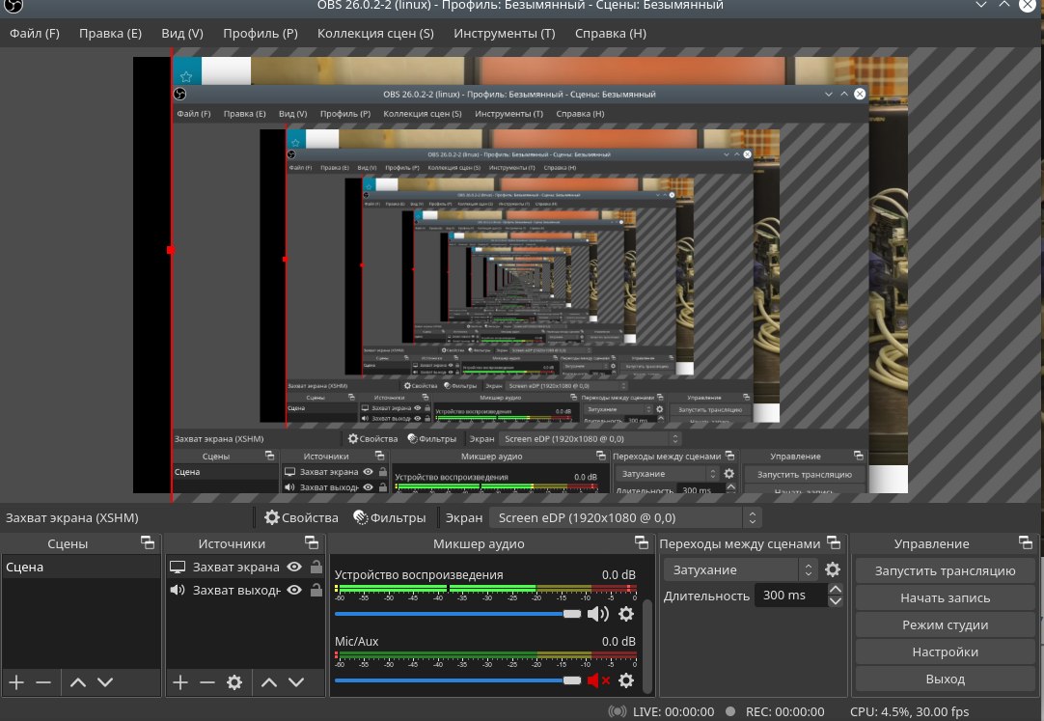Viewport: 1044px width, 721px height.
Task: Click the audio mixer vertical scrollbar
Action: click(x=647, y=645)
